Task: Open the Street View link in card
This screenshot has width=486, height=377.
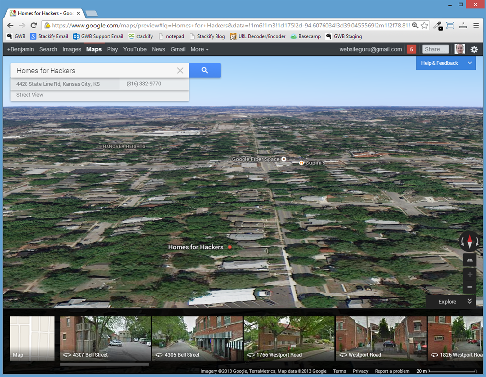Action: click(30, 95)
